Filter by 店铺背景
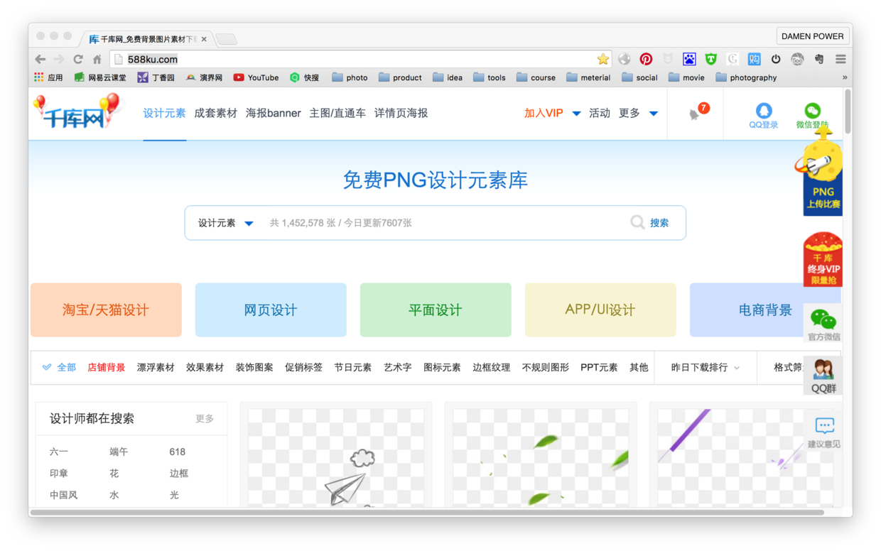This screenshot has height=551, width=881. 107,367
